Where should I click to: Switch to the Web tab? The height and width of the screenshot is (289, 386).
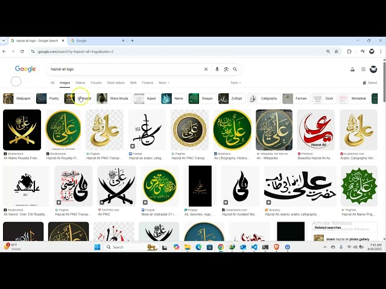(x=133, y=83)
